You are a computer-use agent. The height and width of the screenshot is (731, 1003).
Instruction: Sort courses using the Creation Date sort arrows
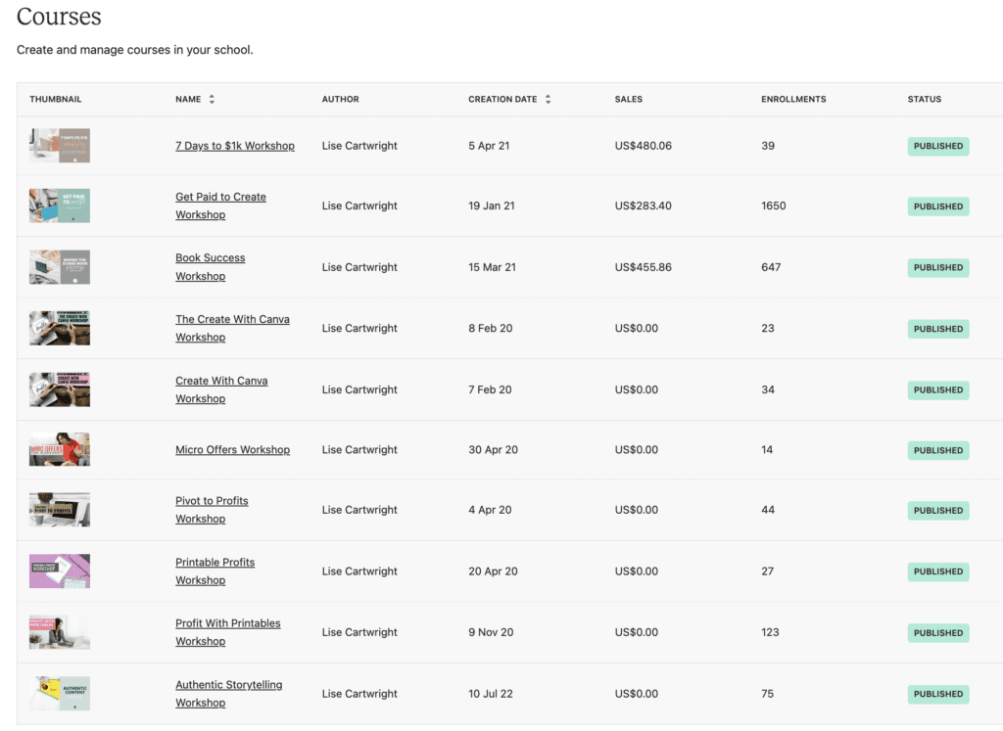(x=548, y=98)
